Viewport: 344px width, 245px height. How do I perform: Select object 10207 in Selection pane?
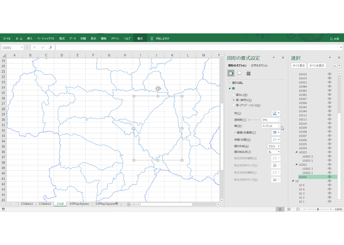303,136
